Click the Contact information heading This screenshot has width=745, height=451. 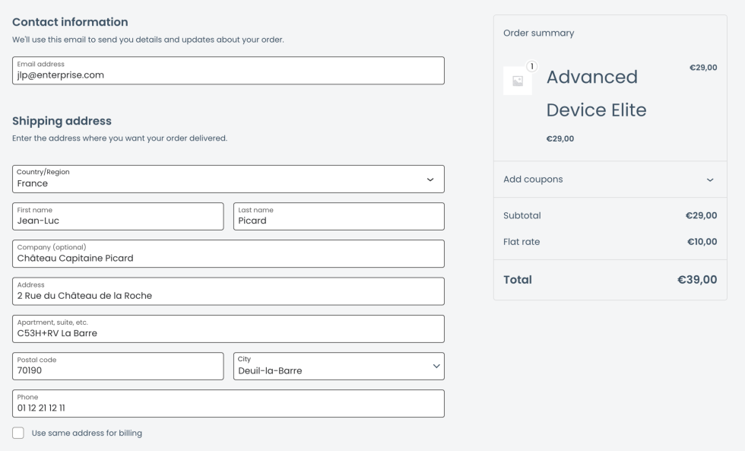[70, 22]
